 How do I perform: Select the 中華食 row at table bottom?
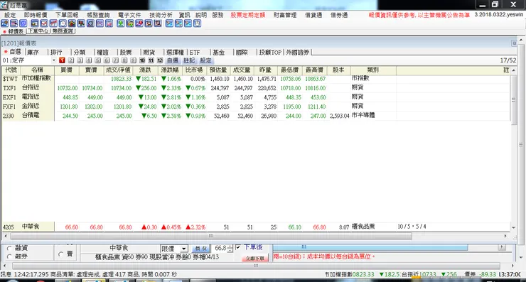tap(256, 227)
